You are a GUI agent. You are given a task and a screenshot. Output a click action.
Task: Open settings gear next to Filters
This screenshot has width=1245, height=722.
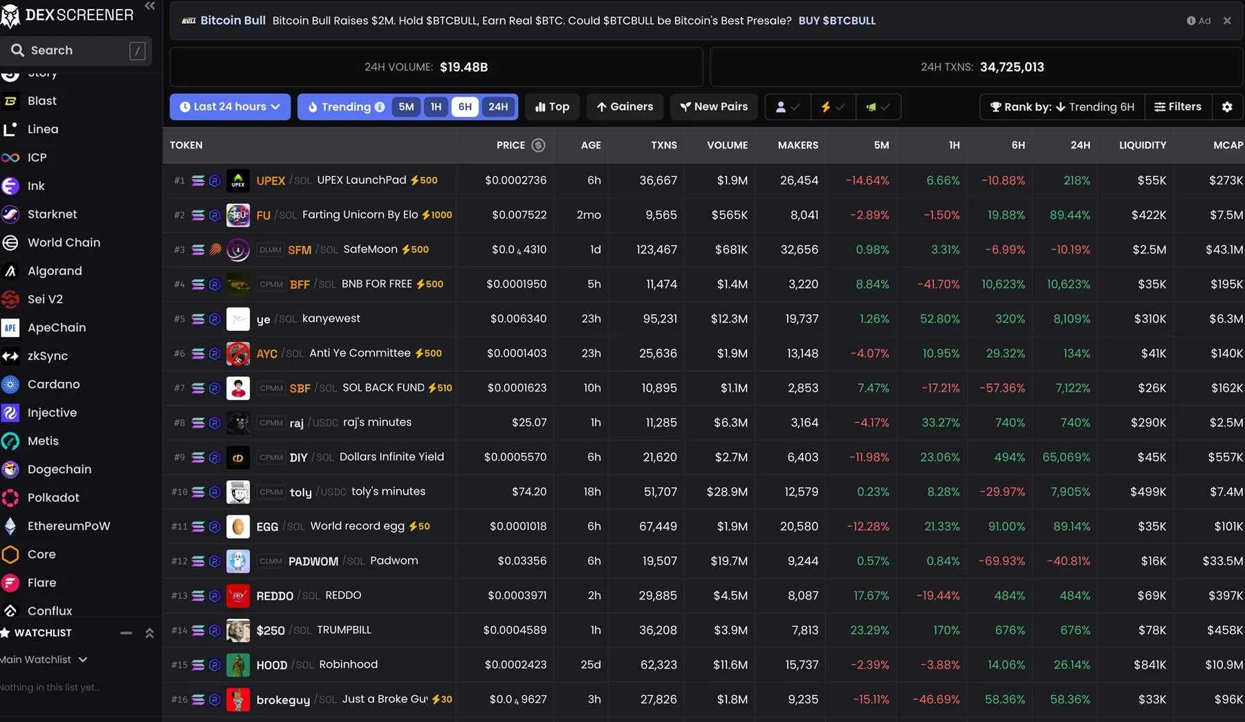tap(1227, 107)
